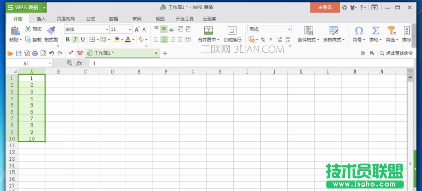Decrease font size with the A- icon
Image resolution: width=422 pixels, height=191 pixels.
click(x=144, y=29)
